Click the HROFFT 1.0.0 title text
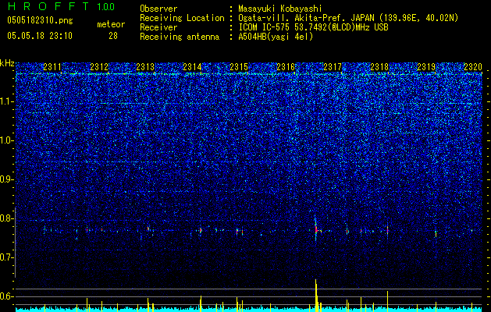 coord(62,6)
